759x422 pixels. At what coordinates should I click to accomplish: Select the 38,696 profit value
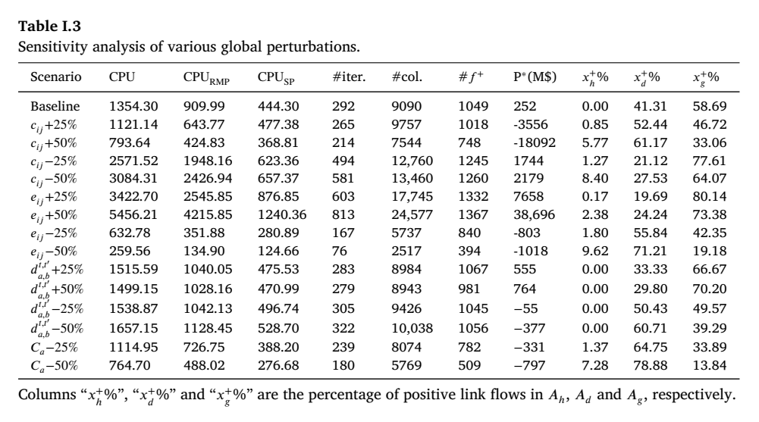point(534,214)
